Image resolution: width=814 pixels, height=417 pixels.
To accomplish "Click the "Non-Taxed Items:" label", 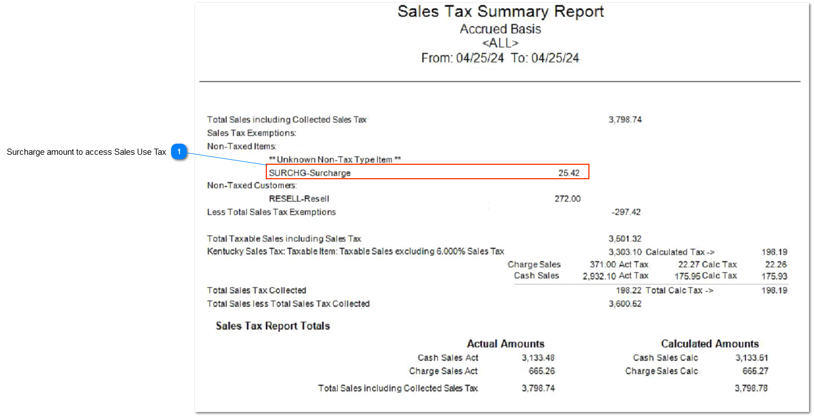I will point(242,146).
